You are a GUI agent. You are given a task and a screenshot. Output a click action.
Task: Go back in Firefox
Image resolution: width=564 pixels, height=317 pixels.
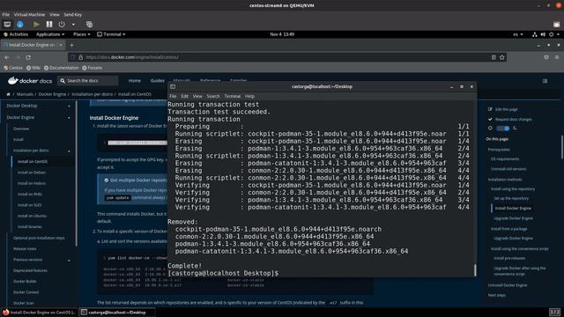(x=8, y=57)
